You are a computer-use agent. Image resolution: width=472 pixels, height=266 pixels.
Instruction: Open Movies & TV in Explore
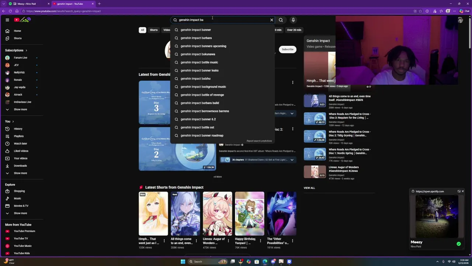click(21, 206)
